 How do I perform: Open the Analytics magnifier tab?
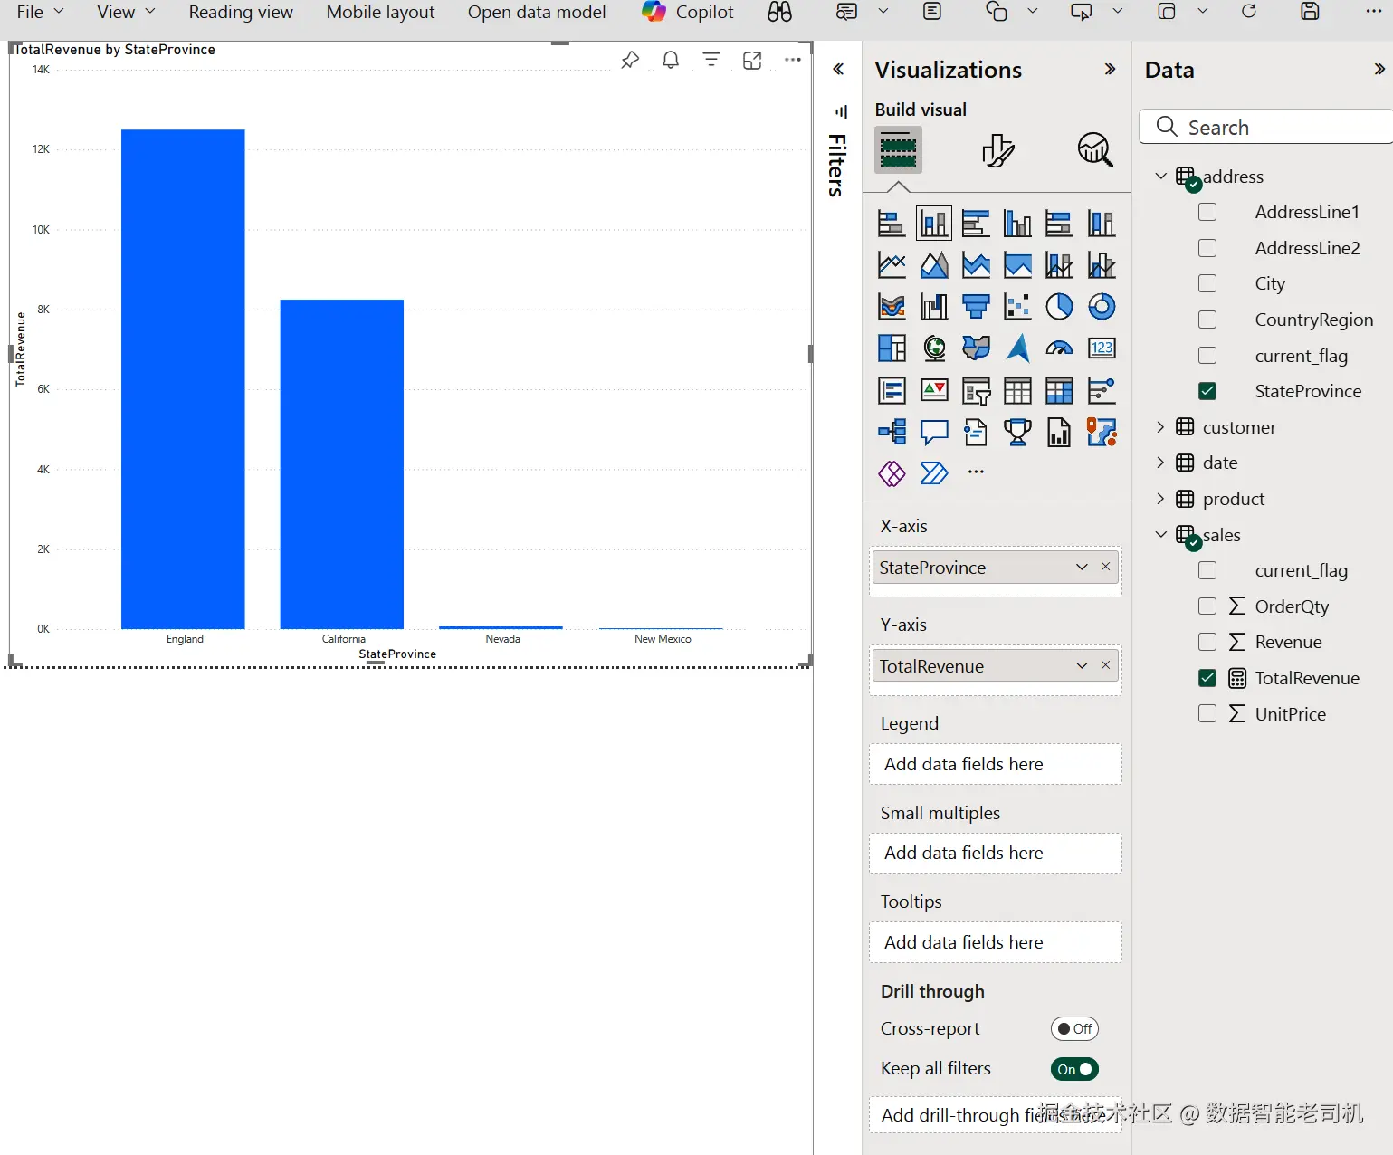[1094, 149]
